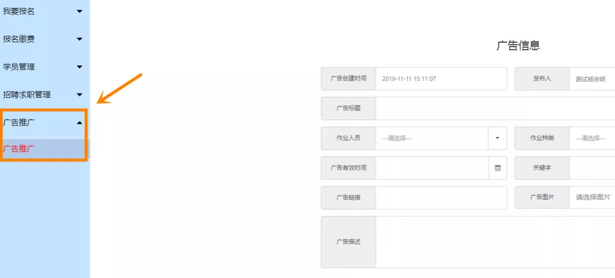Select the 作业种类 dropdown
Screen dimensions: 615x278
592,138
